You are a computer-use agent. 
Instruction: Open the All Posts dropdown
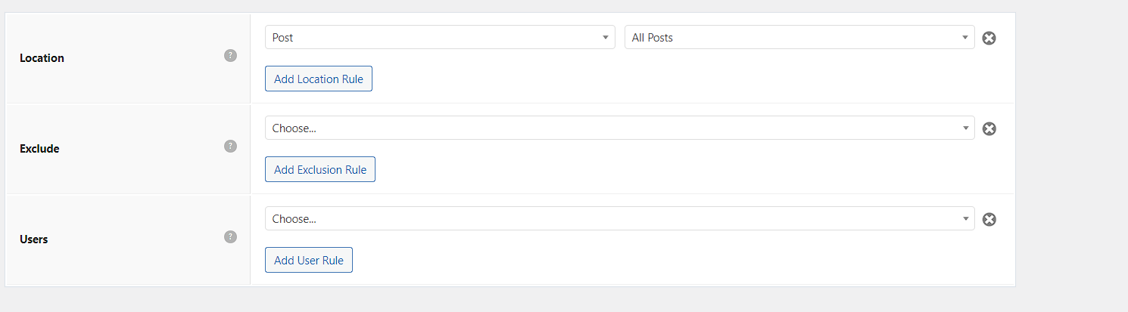point(799,37)
